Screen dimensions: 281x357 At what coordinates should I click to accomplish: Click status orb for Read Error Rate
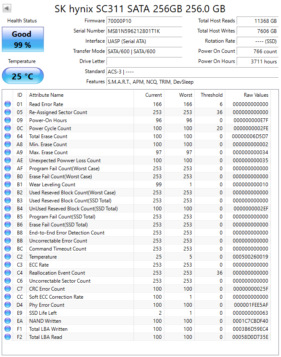point(8,104)
